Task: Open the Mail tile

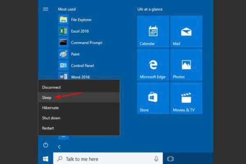Action: (x=186, y=32)
